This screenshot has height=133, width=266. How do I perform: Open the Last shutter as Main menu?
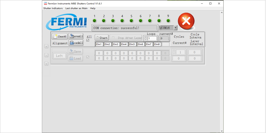point(77,8)
